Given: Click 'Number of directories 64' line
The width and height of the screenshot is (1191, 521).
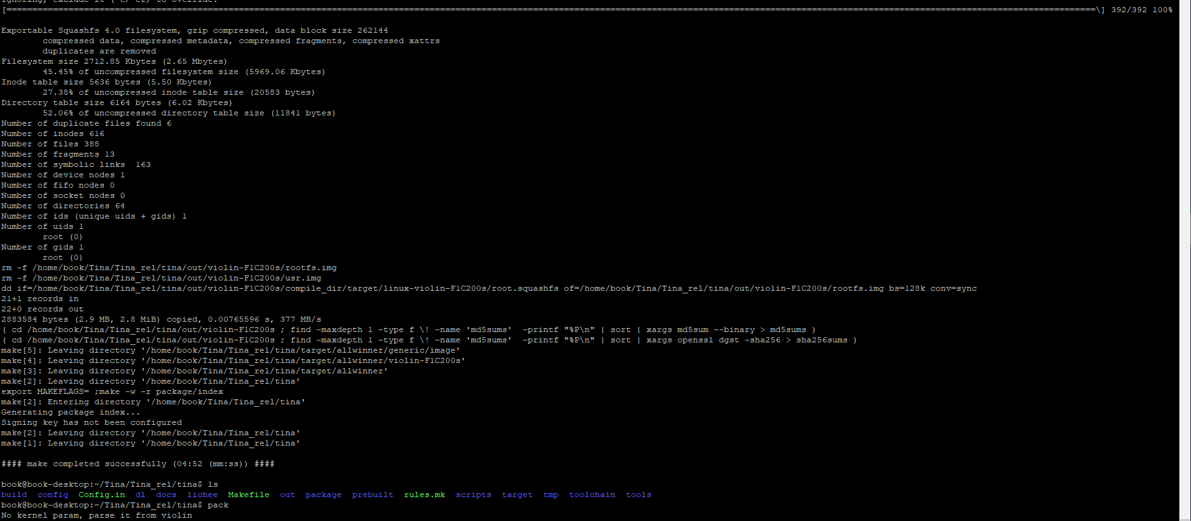Looking at the screenshot, I should coord(63,206).
